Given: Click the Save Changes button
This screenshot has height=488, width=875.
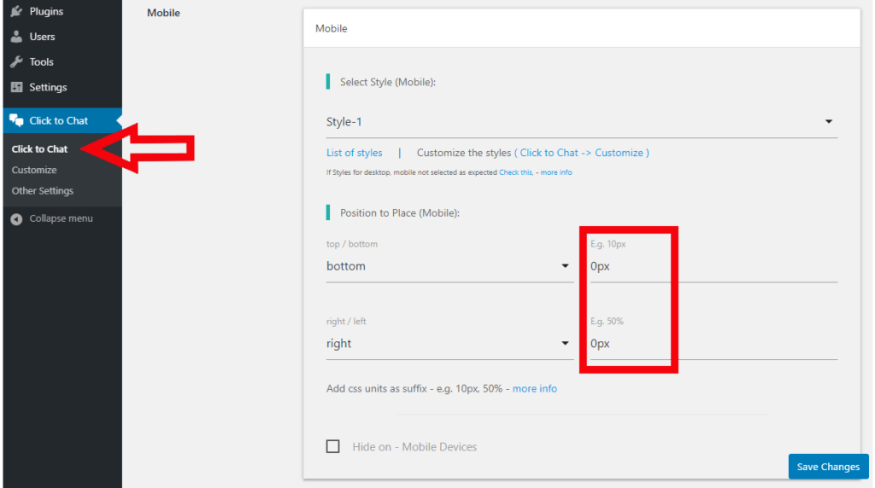Looking at the screenshot, I should tap(828, 467).
